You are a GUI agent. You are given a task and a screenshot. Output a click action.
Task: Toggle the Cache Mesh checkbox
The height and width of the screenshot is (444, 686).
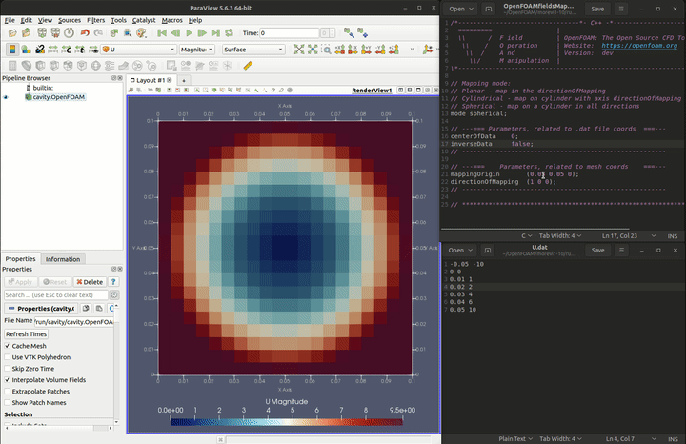7,346
